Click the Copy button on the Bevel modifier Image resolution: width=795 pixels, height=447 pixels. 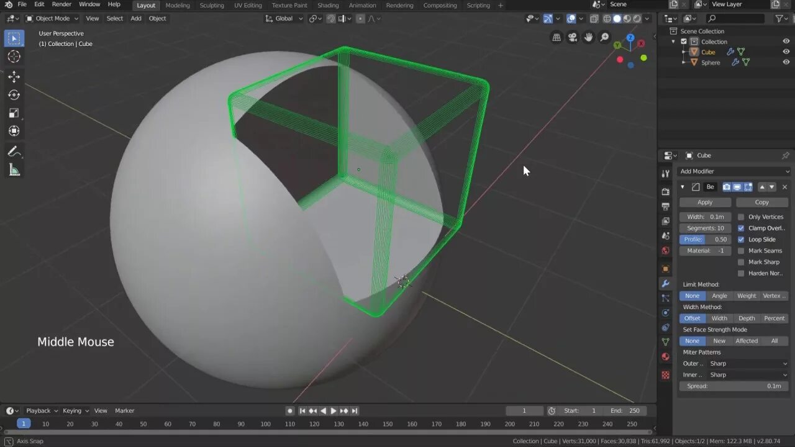pos(762,202)
